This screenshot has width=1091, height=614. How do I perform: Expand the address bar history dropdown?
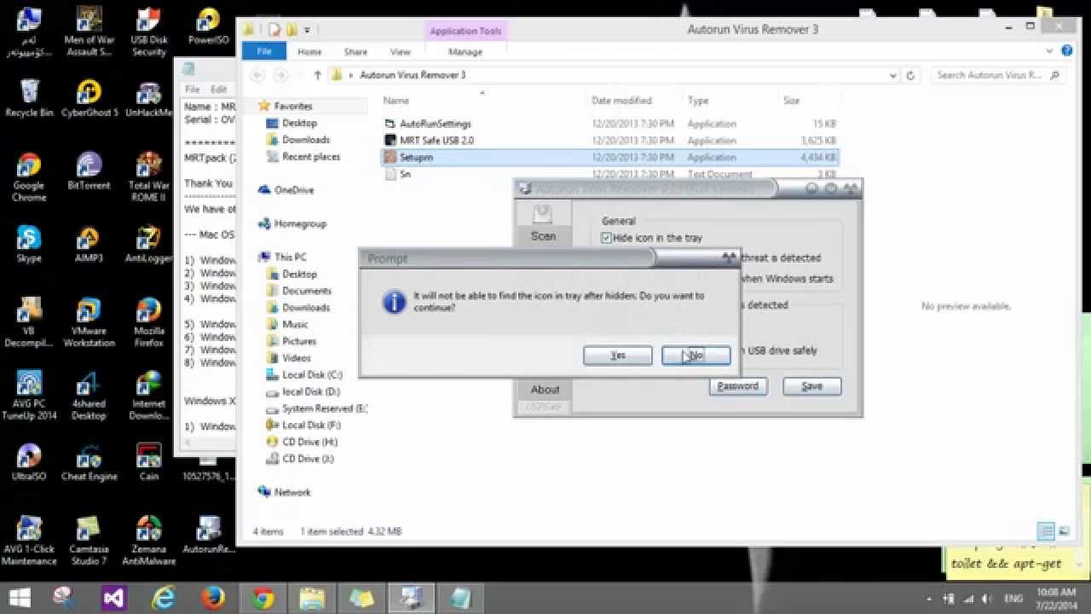[892, 75]
